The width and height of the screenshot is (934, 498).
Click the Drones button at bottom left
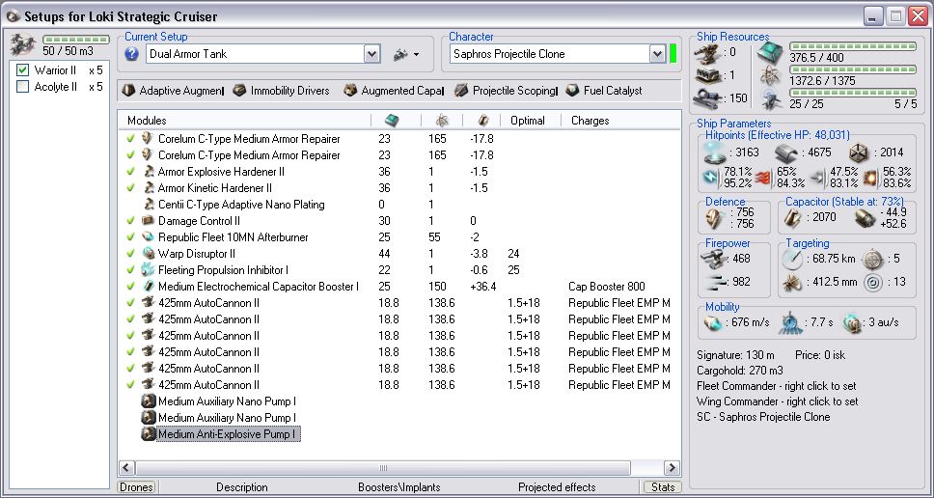(x=137, y=487)
